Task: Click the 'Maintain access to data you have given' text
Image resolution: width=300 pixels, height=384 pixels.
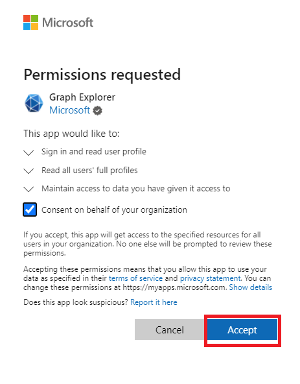Action: [x=136, y=189]
